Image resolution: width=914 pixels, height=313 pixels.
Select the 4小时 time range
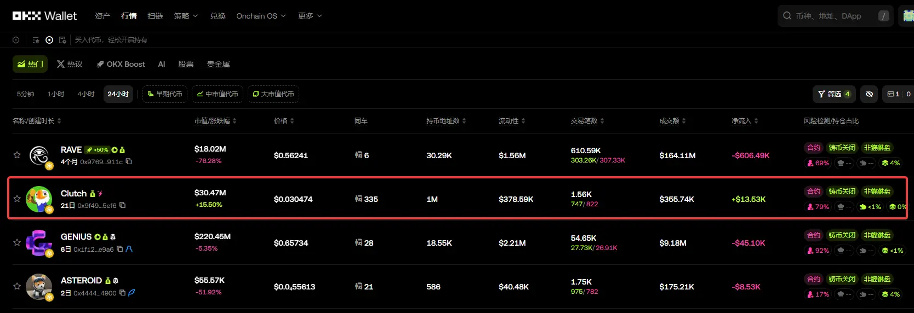click(86, 94)
